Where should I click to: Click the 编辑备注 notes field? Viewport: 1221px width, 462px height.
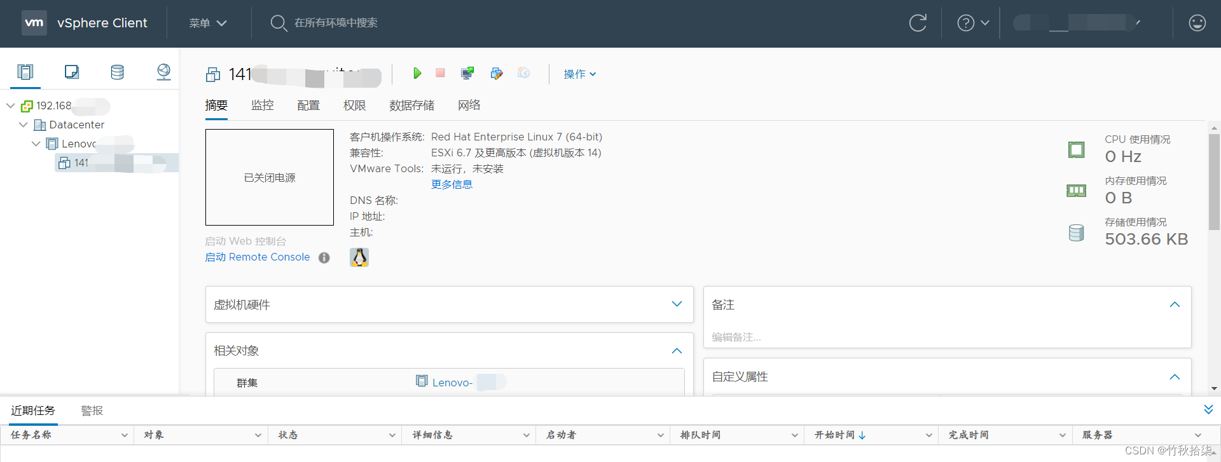click(x=736, y=337)
